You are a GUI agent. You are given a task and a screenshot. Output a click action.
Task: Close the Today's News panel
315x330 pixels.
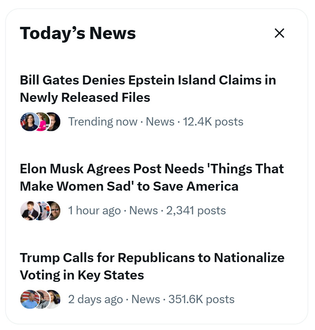[x=279, y=33]
